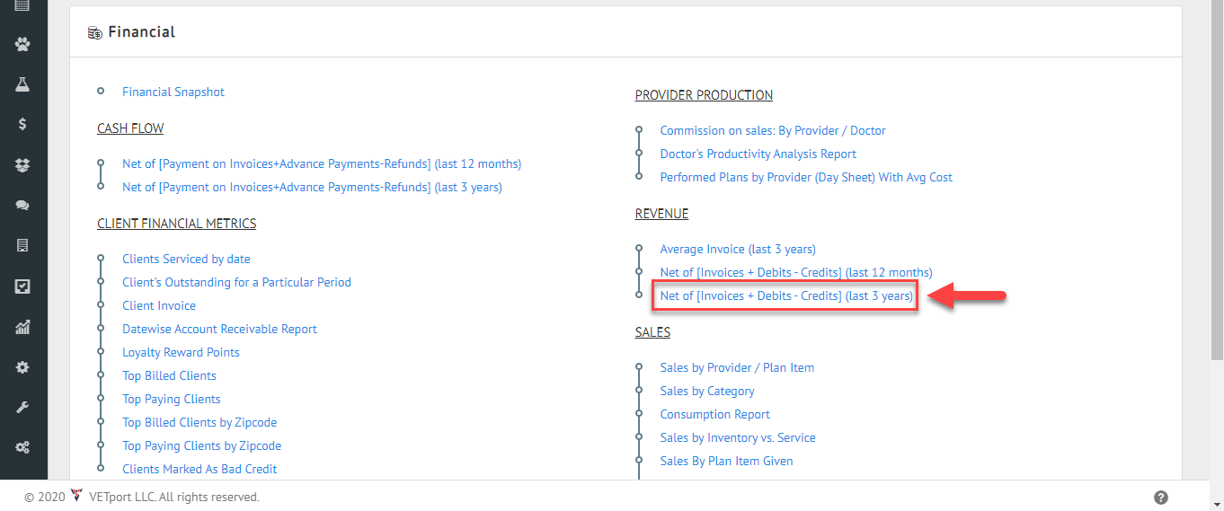Open Sales by Inventory vs. Service report
This screenshot has width=1224, height=511.
click(x=738, y=437)
